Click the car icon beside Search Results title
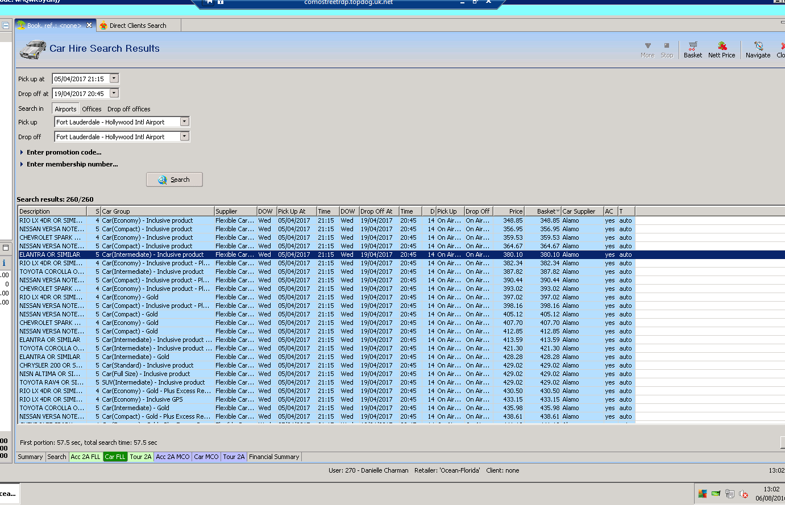Screen dimensions: 785x505 pyautogui.click(x=32, y=49)
